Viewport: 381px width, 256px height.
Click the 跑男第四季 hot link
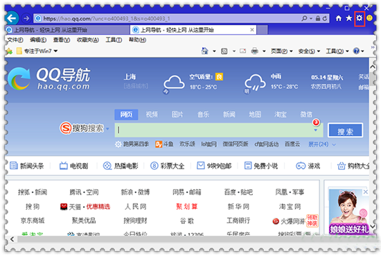tap(136, 144)
